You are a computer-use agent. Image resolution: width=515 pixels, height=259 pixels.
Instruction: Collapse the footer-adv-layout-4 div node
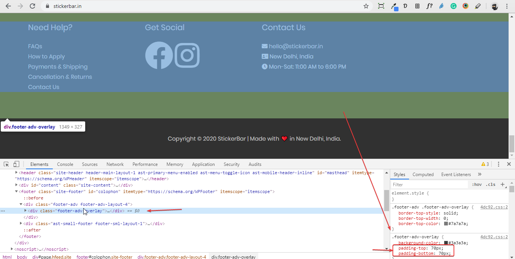click(21, 204)
